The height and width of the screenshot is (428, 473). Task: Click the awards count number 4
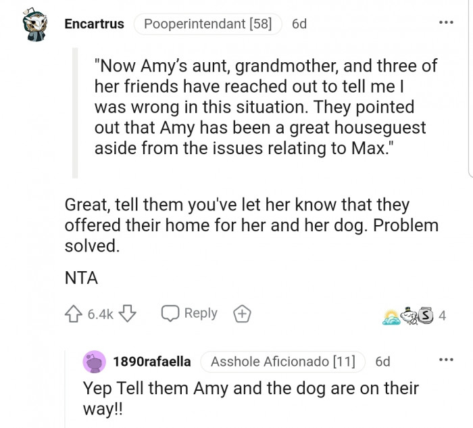(443, 315)
